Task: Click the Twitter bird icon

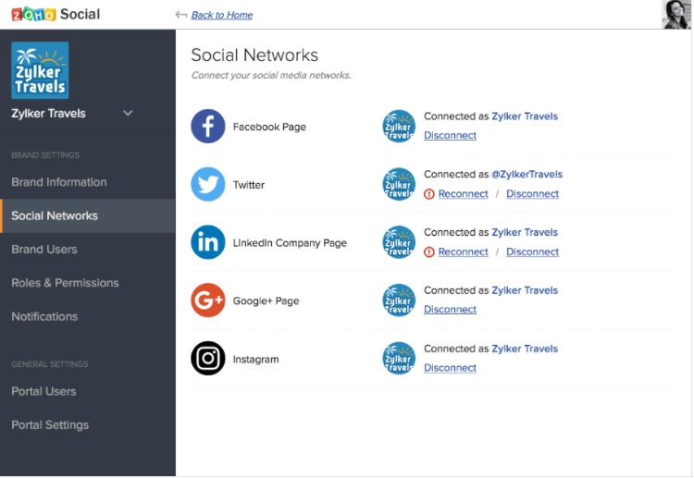Action: click(x=208, y=184)
